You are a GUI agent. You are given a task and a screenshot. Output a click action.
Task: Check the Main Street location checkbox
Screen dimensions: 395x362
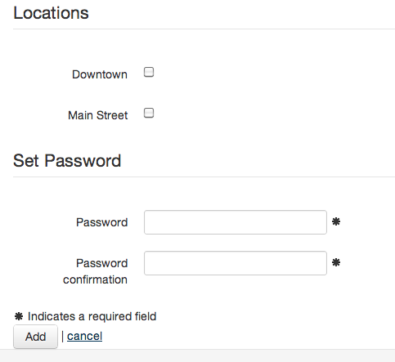[x=149, y=113]
